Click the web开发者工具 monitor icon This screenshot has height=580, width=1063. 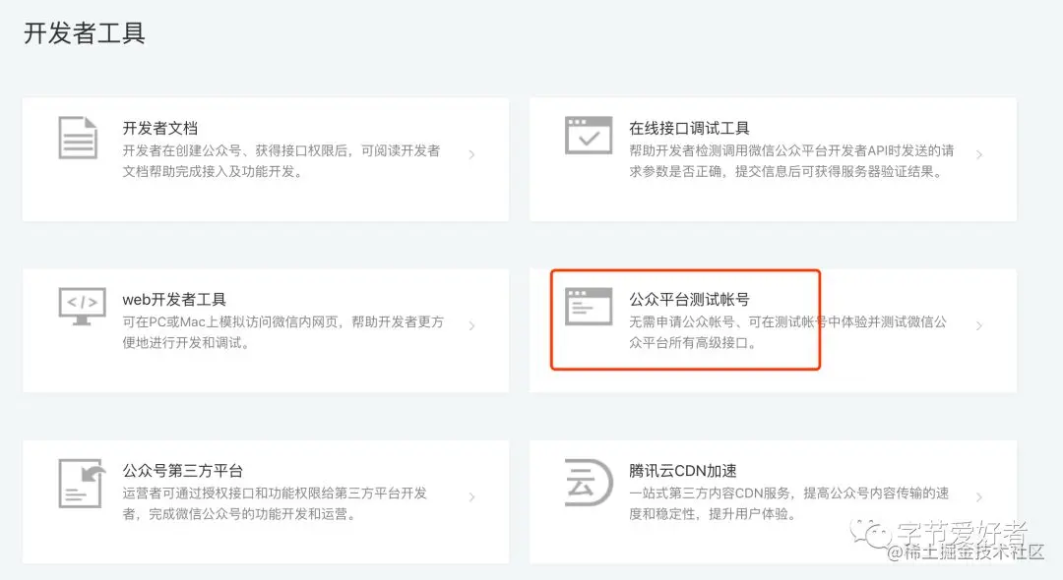pos(83,306)
